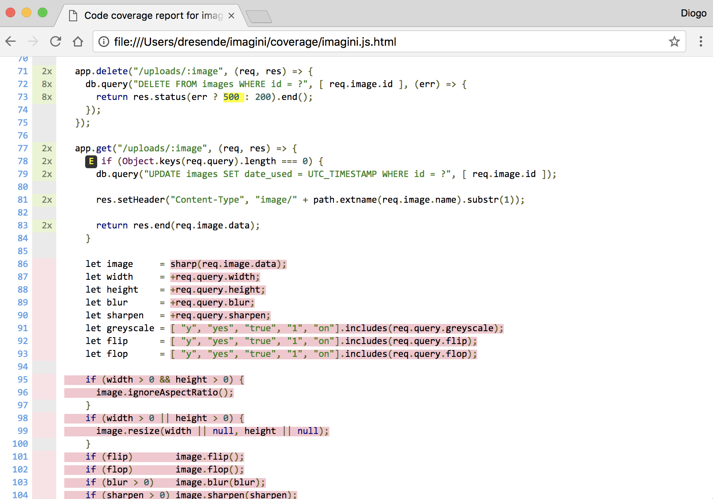Go to the browser home page
Image resolution: width=713 pixels, height=499 pixels.
tap(78, 41)
